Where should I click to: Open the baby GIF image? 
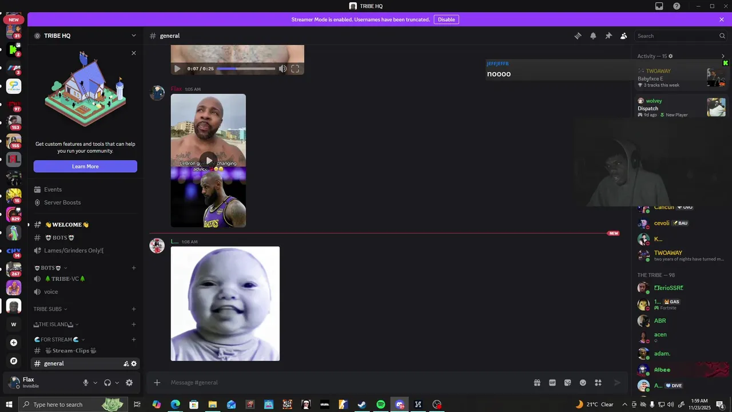coord(225,304)
